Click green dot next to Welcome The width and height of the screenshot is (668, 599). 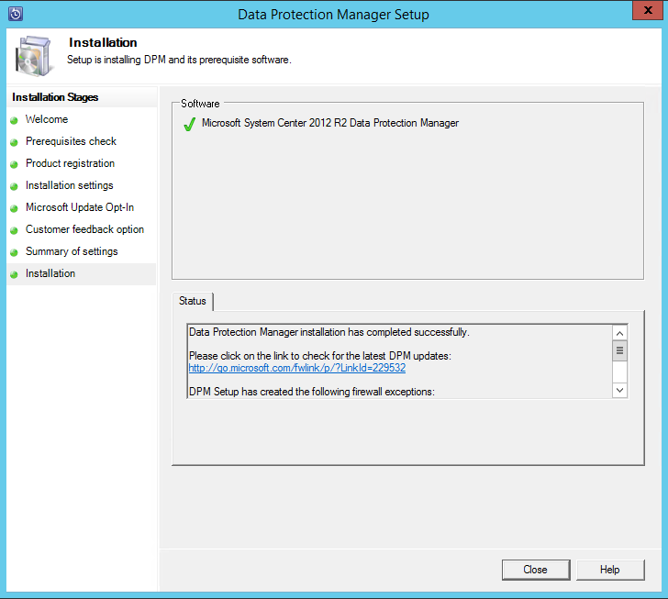point(14,120)
